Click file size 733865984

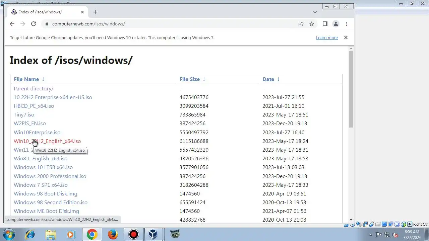[192, 115]
